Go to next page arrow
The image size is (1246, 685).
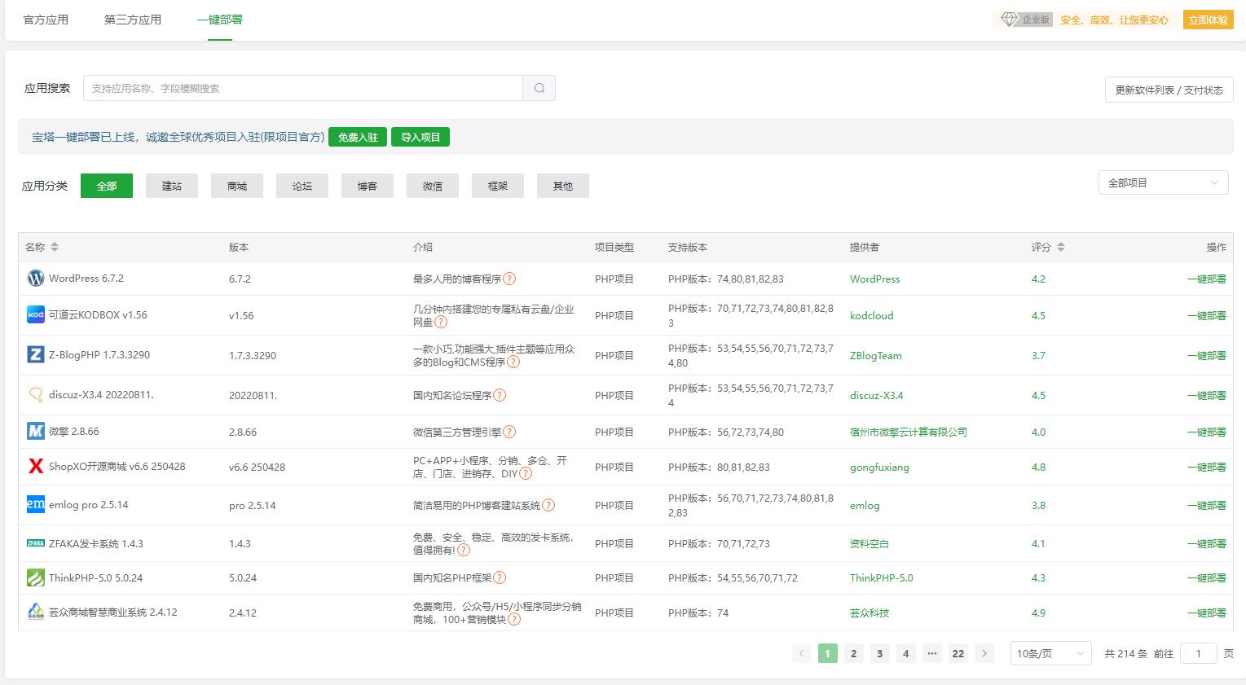tap(984, 653)
